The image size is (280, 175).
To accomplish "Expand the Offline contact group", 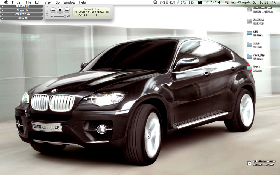I will coord(2,18).
